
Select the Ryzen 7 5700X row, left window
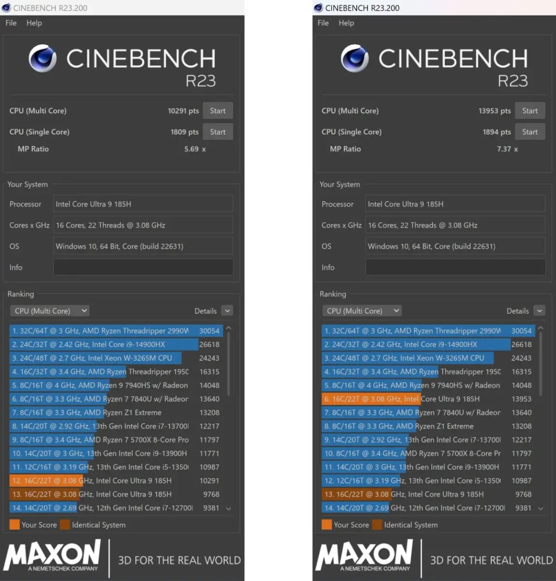(116, 440)
